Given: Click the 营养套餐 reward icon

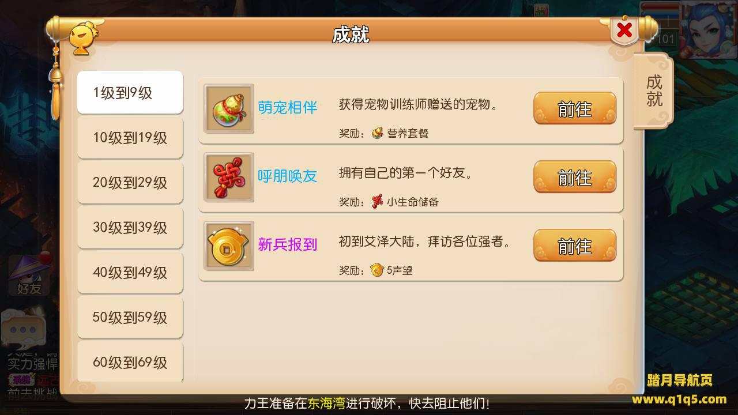Looking at the screenshot, I should pos(377,133).
